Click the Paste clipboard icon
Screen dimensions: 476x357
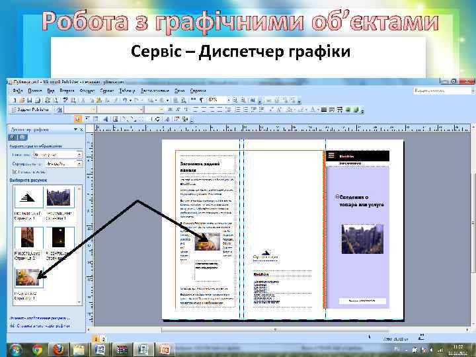point(99,100)
